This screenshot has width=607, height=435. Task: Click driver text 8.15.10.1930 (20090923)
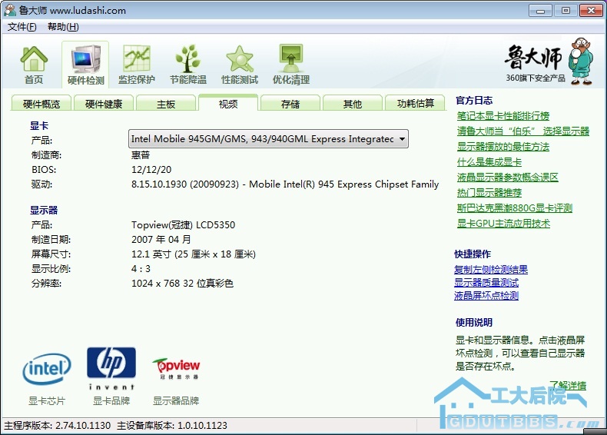coord(185,184)
